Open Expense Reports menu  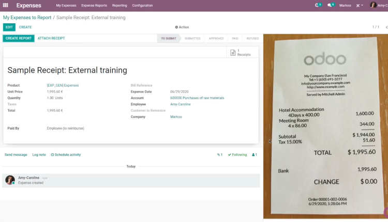click(x=94, y=6)
